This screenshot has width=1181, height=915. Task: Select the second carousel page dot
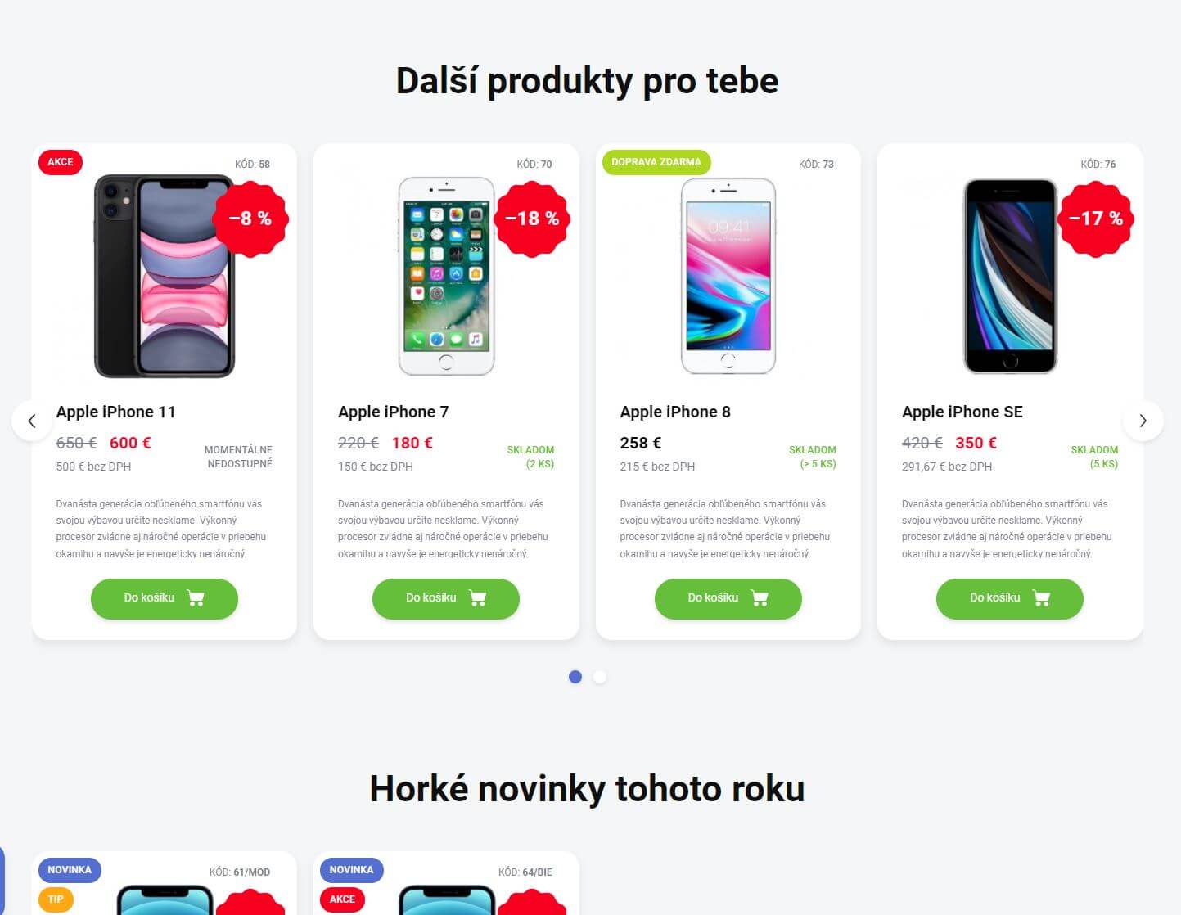(x=600, y=677)
